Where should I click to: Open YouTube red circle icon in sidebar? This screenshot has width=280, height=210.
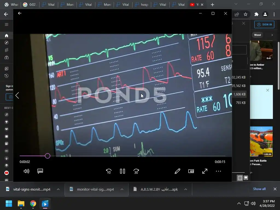pos(7,173)
